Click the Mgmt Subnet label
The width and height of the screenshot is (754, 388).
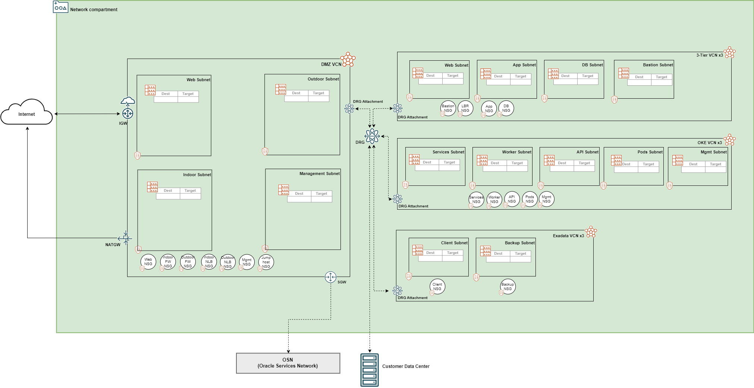(714, 152)
